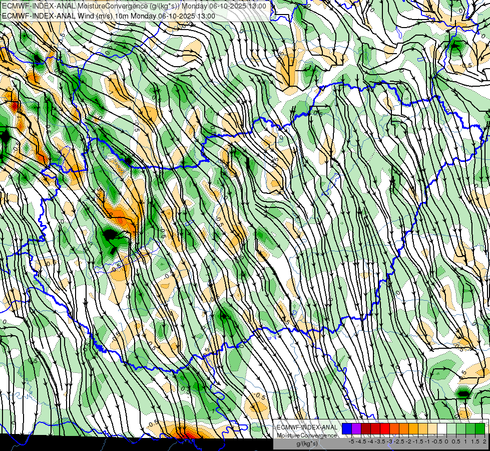
Task: Click the -2.5 tick label in the legend
Action: point(399,441)
